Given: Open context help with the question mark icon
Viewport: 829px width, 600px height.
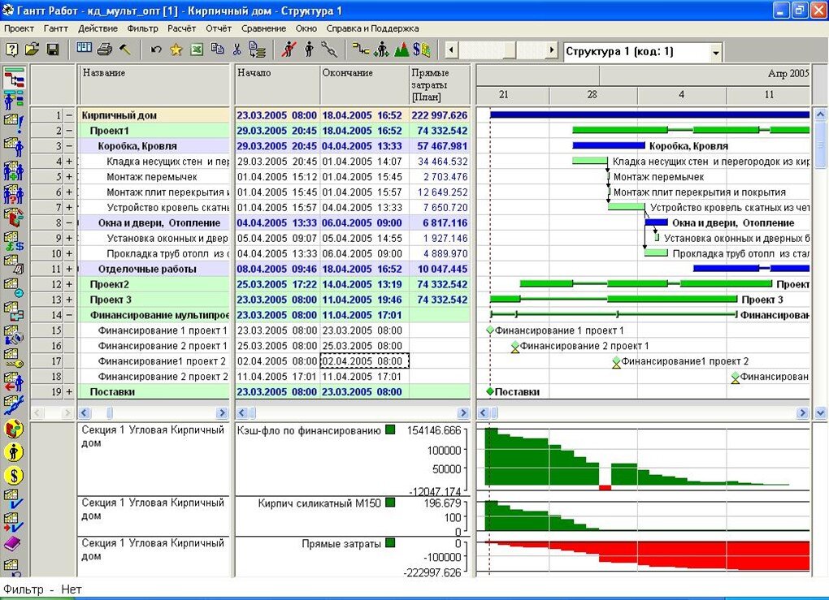Looking at the screenshot, I should point(12,50).
